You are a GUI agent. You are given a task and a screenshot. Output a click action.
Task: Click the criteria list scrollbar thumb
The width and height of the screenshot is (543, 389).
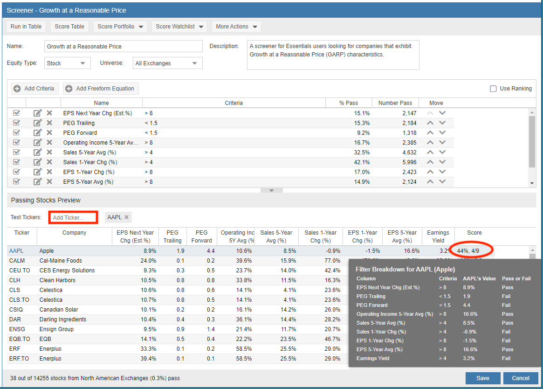tap(532, 142)
